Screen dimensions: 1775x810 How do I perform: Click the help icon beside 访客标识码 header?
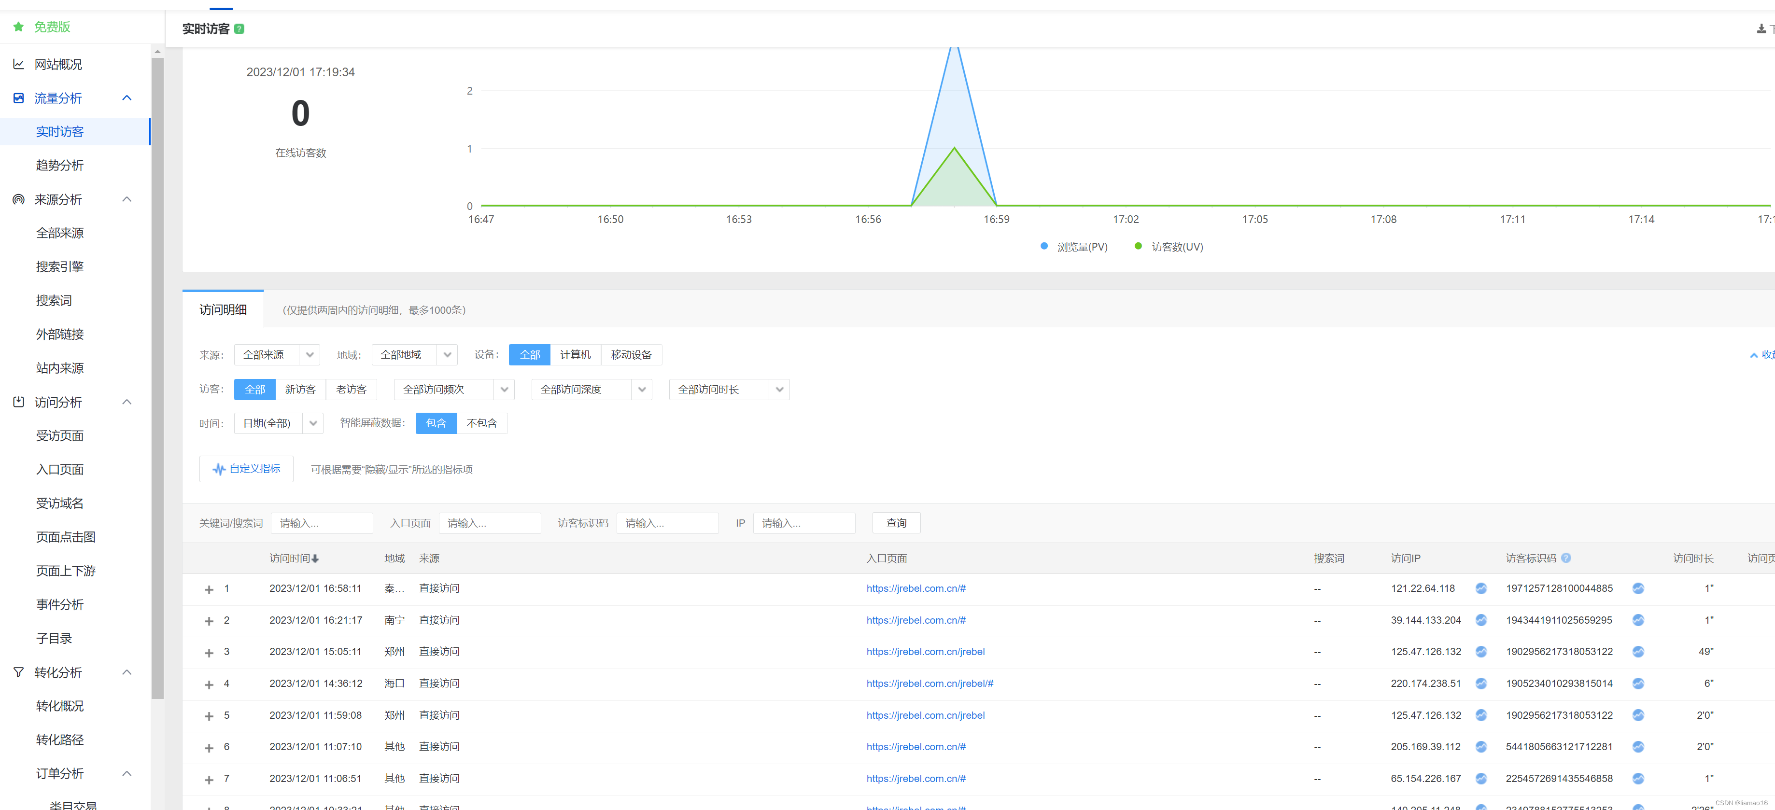1565,559
